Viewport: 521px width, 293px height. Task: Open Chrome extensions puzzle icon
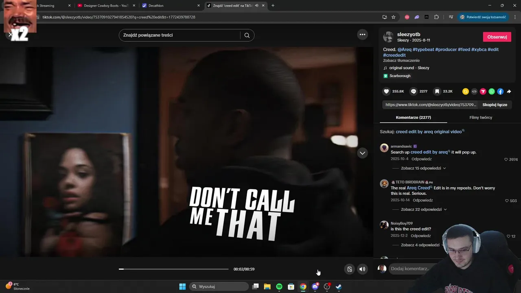tap(436, 17)
